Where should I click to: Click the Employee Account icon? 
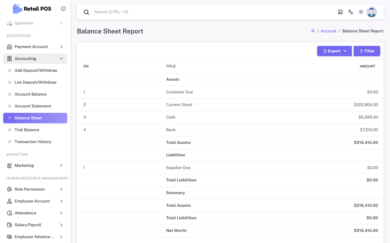9,201
